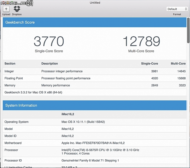Select the 3770 single-core score
190x168 pixels.
[x=49, y=41]
